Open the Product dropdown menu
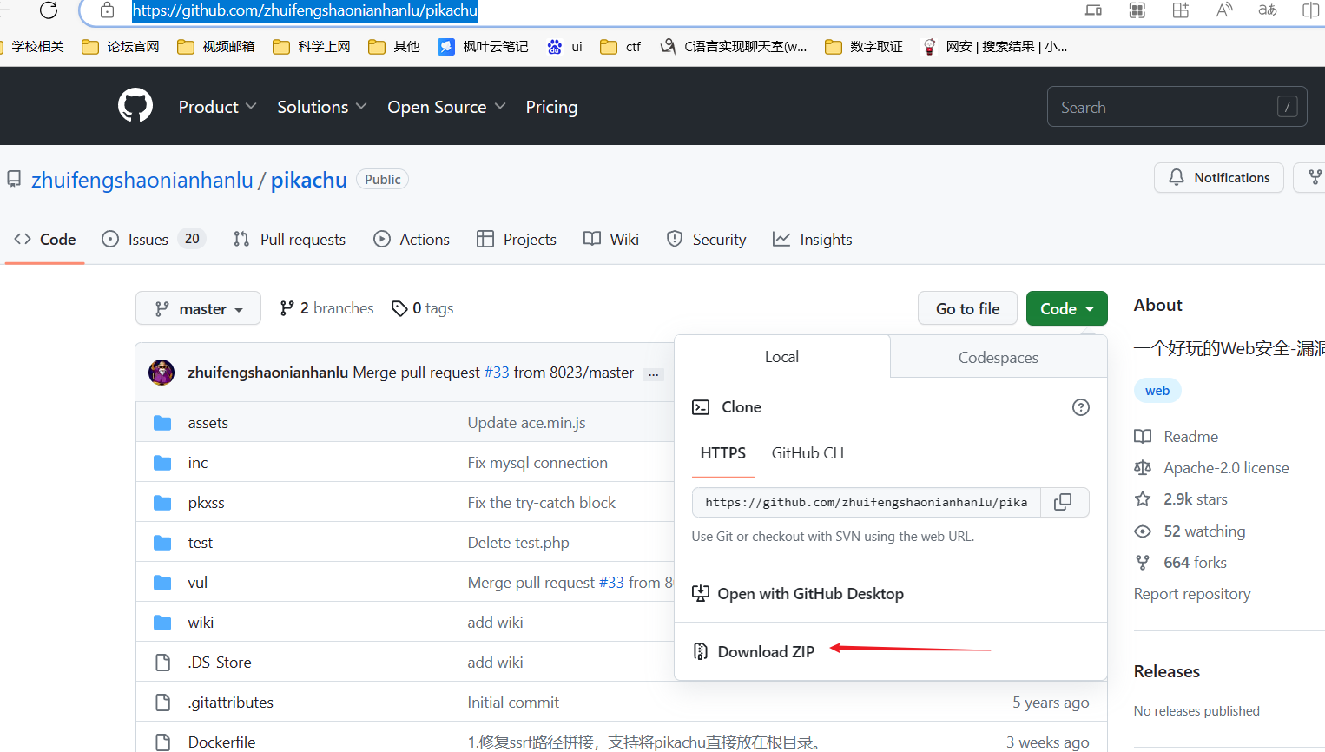 coord(217,107)
